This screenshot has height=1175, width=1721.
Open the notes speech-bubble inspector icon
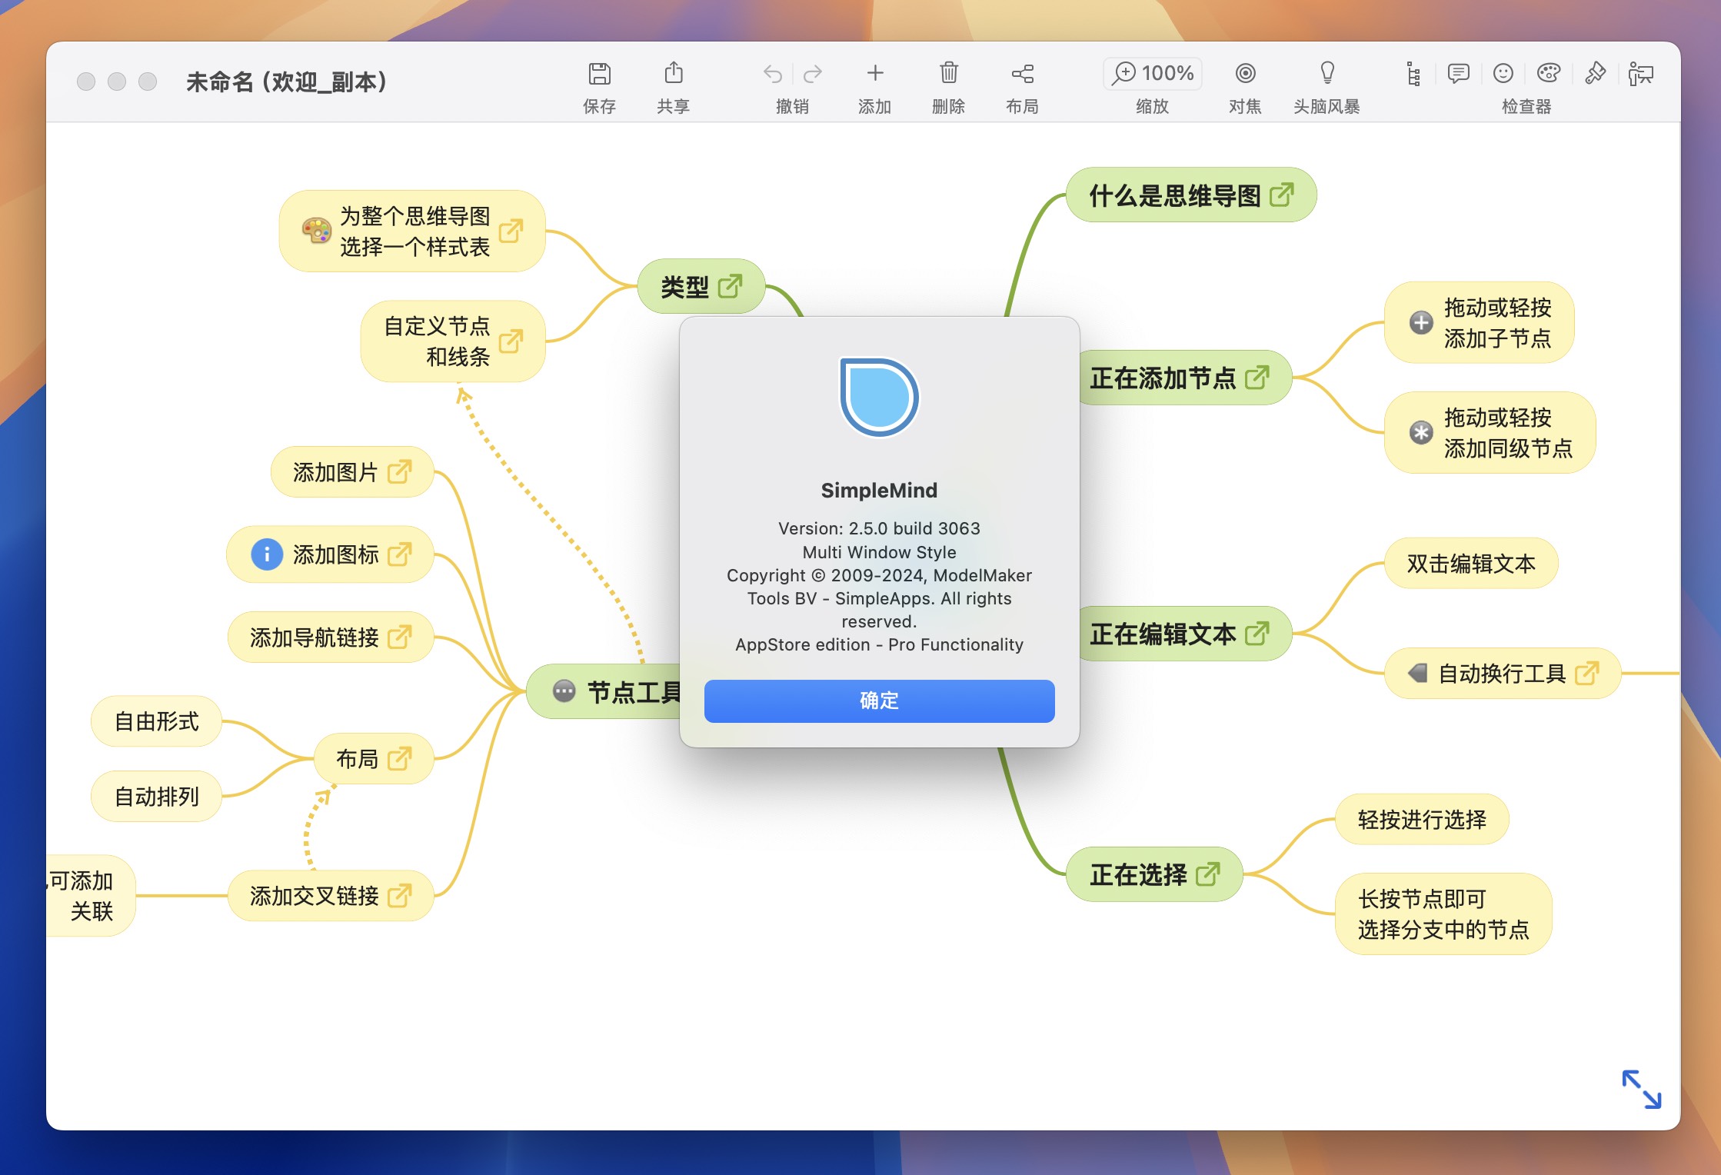pos(1458,74)
